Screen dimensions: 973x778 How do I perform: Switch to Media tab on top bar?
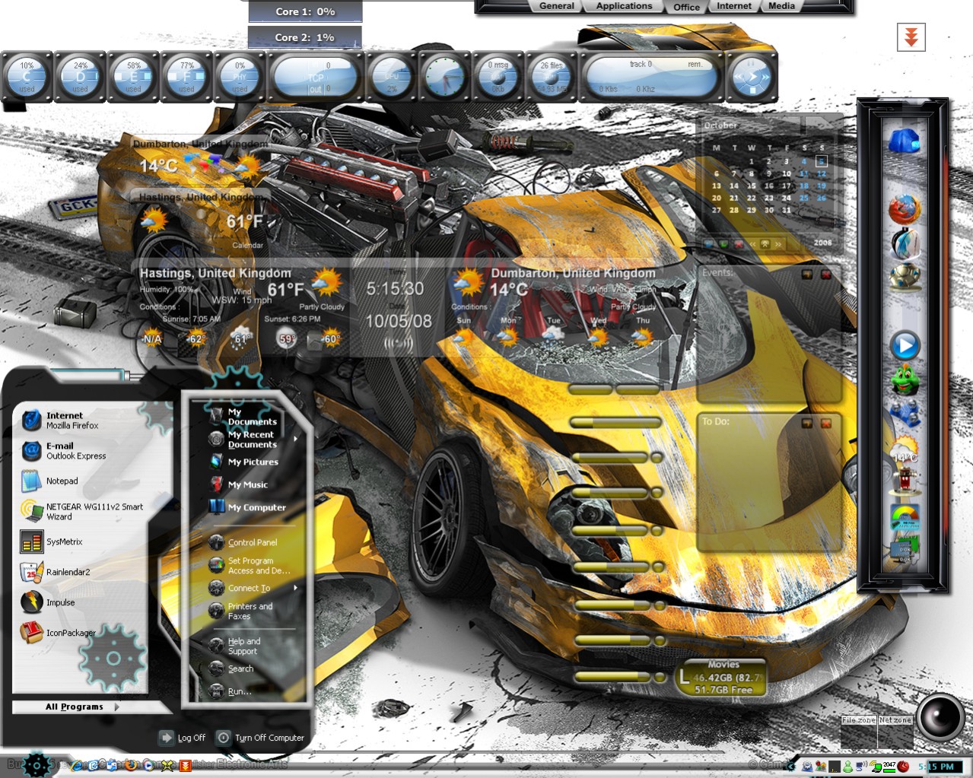click(x=781, y=6)
